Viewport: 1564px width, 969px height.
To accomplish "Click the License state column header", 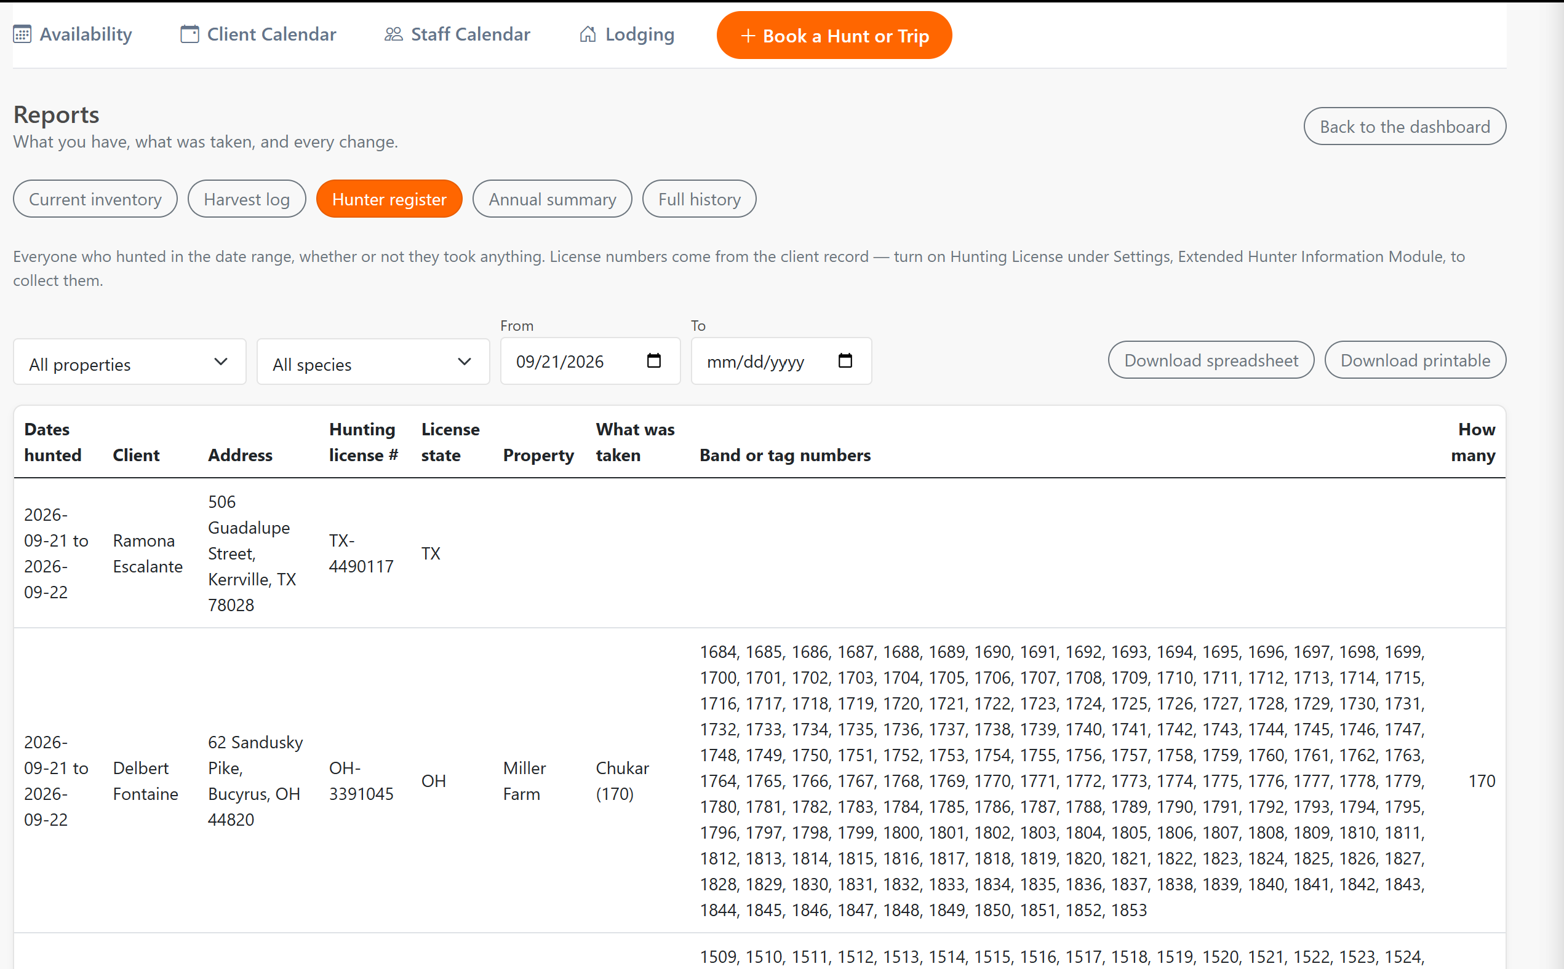I will [450, 442].
